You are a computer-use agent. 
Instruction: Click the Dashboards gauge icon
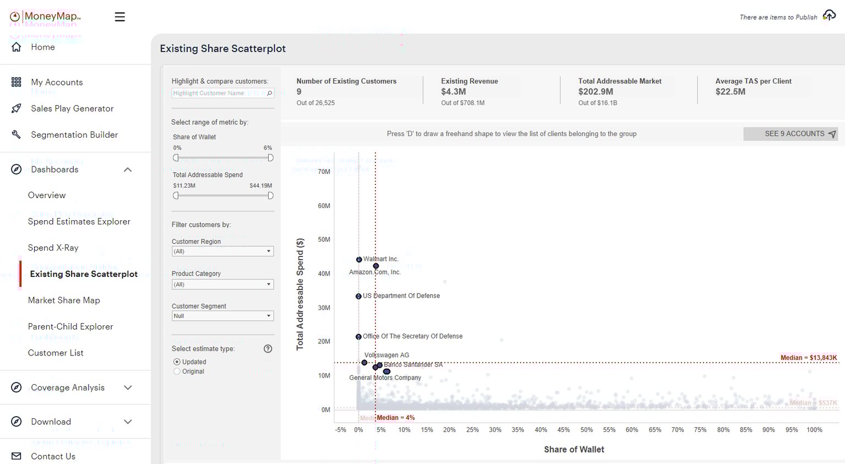pyautogui.click(x=16, y=169)
